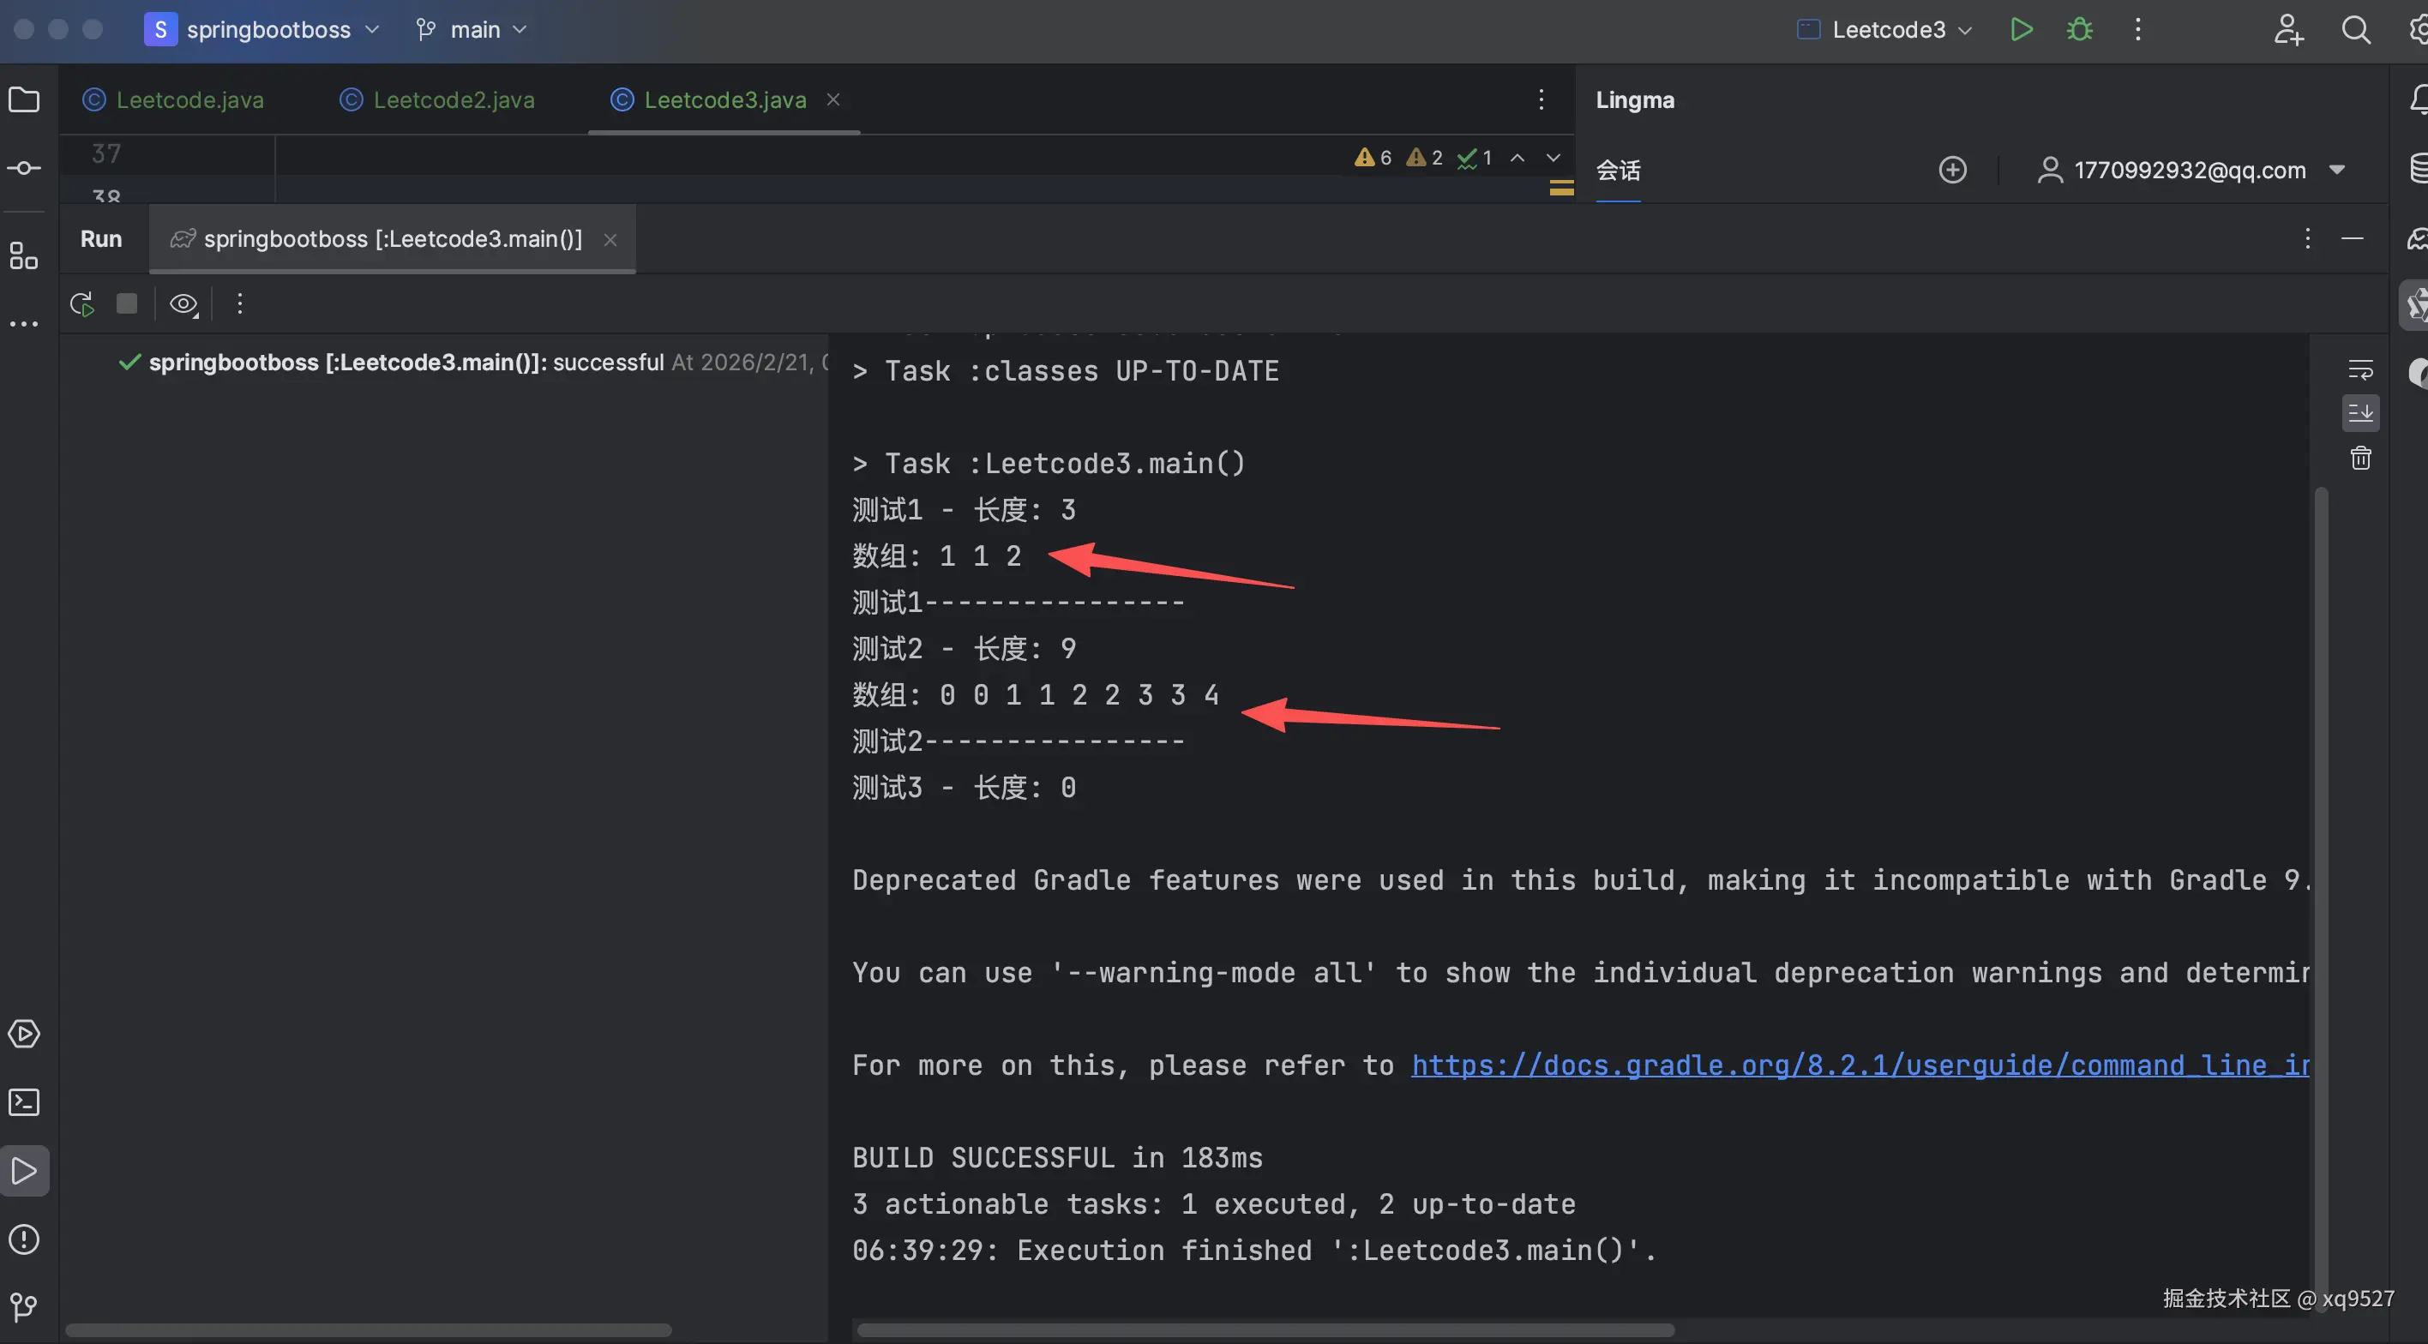Click the Stop process square icon
This screenshot has height=1344, width=2428.
(126, 303)
